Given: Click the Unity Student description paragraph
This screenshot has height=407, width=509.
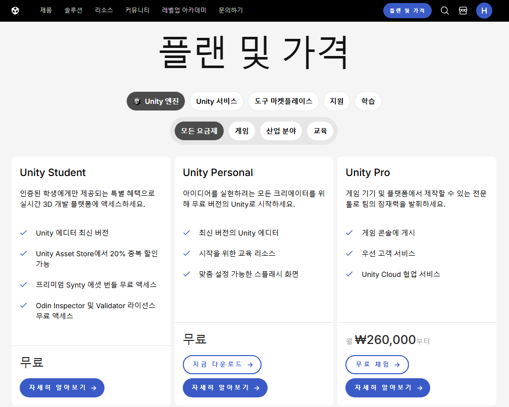Looking at the screenshot, I should 87,199.
